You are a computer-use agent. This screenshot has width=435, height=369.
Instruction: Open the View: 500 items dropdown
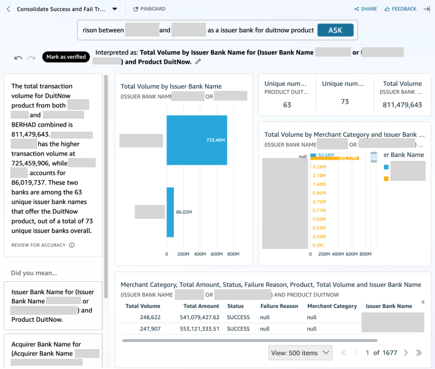[x=300, y=353]
